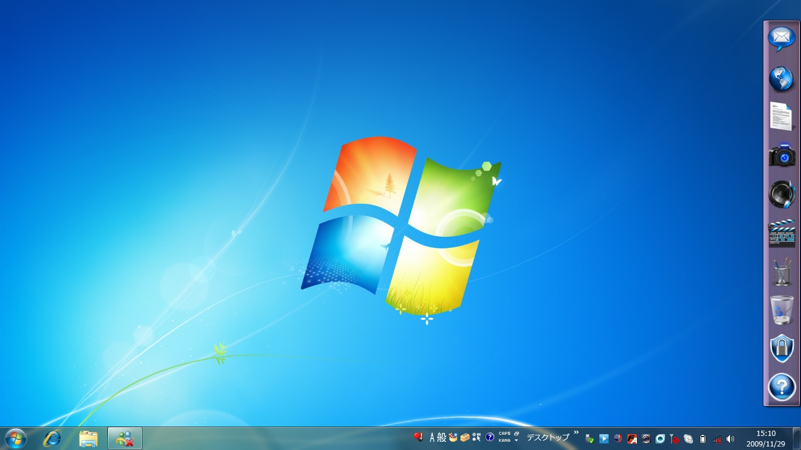Click the padlock shield icon in the dock
Image resolution: width=801 pixels, height=450 pixels.
pyautogui.click(x=782, y=349)
